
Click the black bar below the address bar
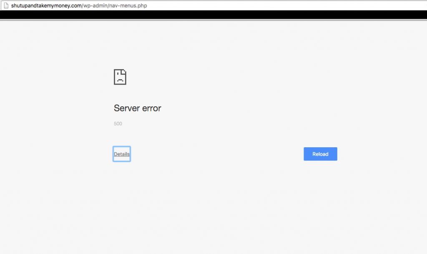(x=213, y=15)
